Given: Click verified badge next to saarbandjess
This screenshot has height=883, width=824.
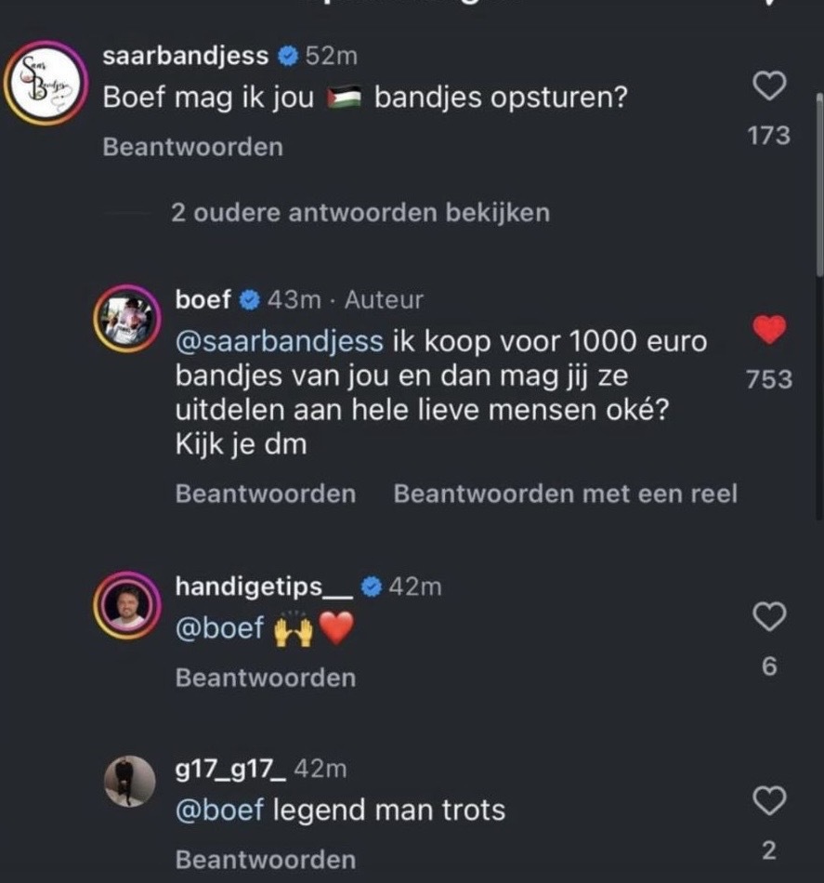Looking at the screenshot, I should coord(288,57).
